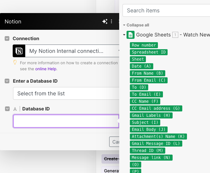Click the lightbulb hint icon
This screenshot has width=210, height=173.
pyautogui.click(x=15, y=63)
